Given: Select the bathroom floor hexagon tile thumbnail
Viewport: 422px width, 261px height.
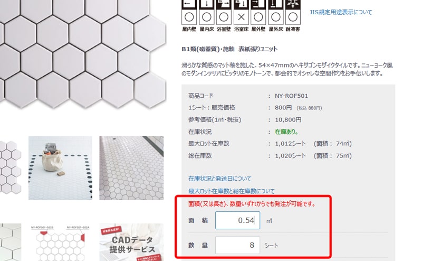Looking at the screenshot, I should point(131,168).
